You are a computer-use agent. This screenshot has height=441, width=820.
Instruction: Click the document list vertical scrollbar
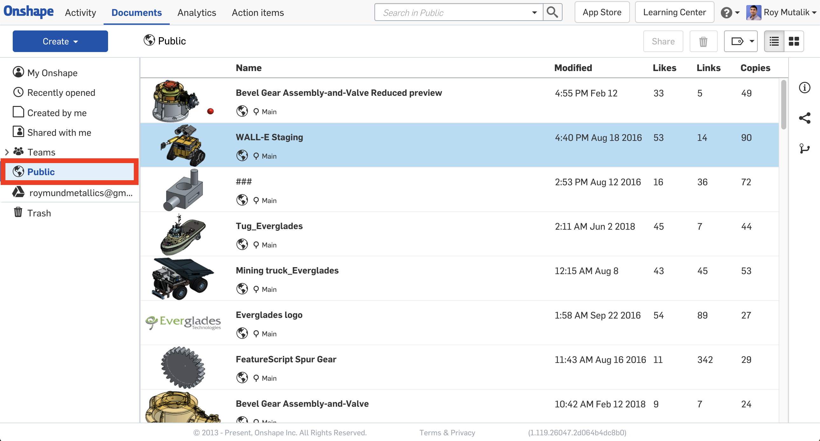pyautogui.click(x=783, y=105)
